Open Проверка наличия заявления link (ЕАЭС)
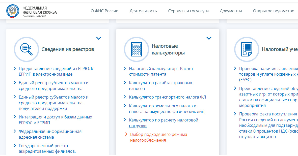This screenshot has width=298, height=156. [268, 74]
